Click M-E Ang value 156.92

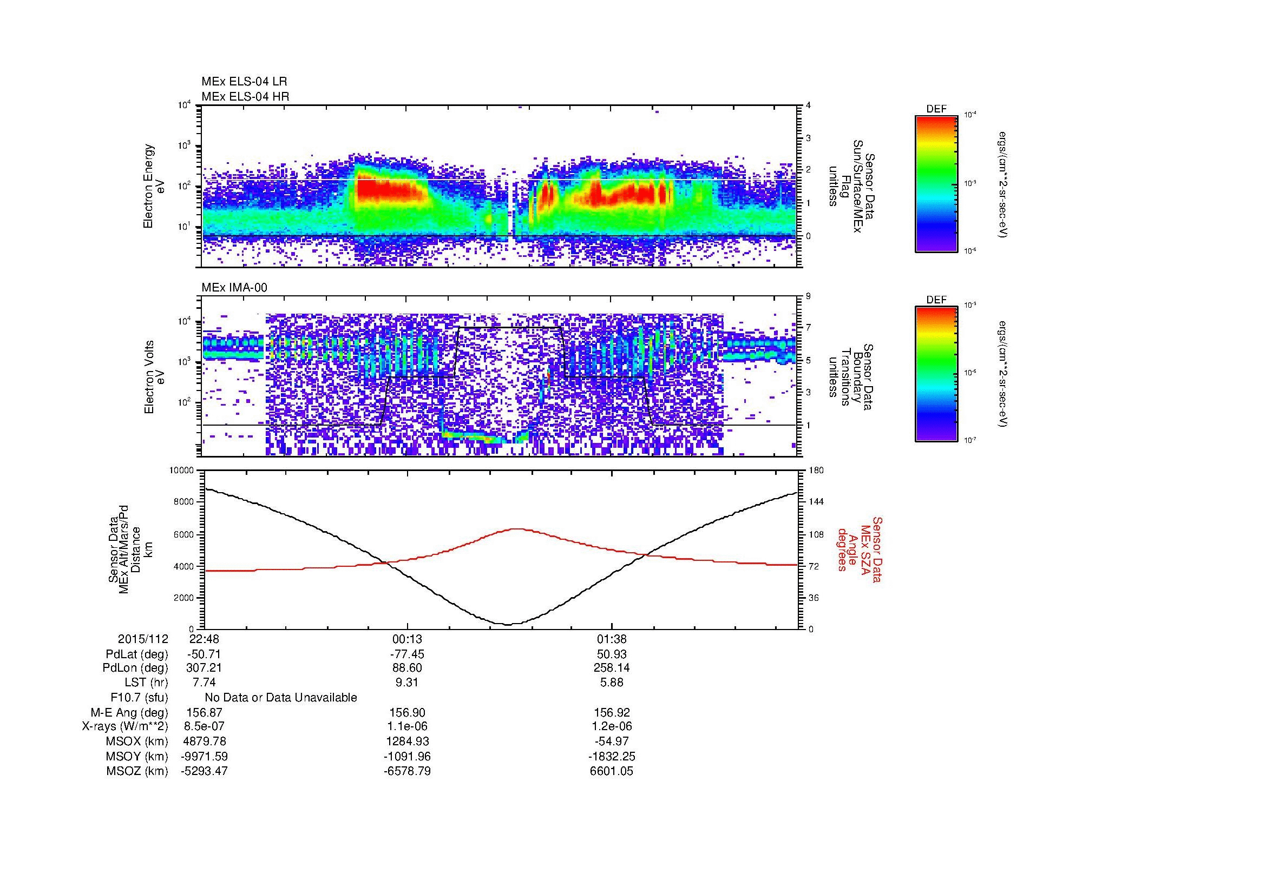(x=612, y=712)
